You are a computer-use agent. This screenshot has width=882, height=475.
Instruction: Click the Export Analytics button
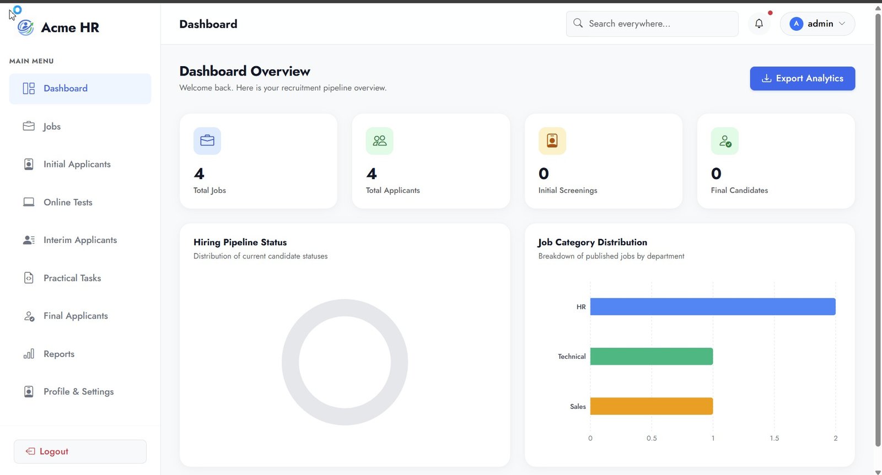click(803, 78)
